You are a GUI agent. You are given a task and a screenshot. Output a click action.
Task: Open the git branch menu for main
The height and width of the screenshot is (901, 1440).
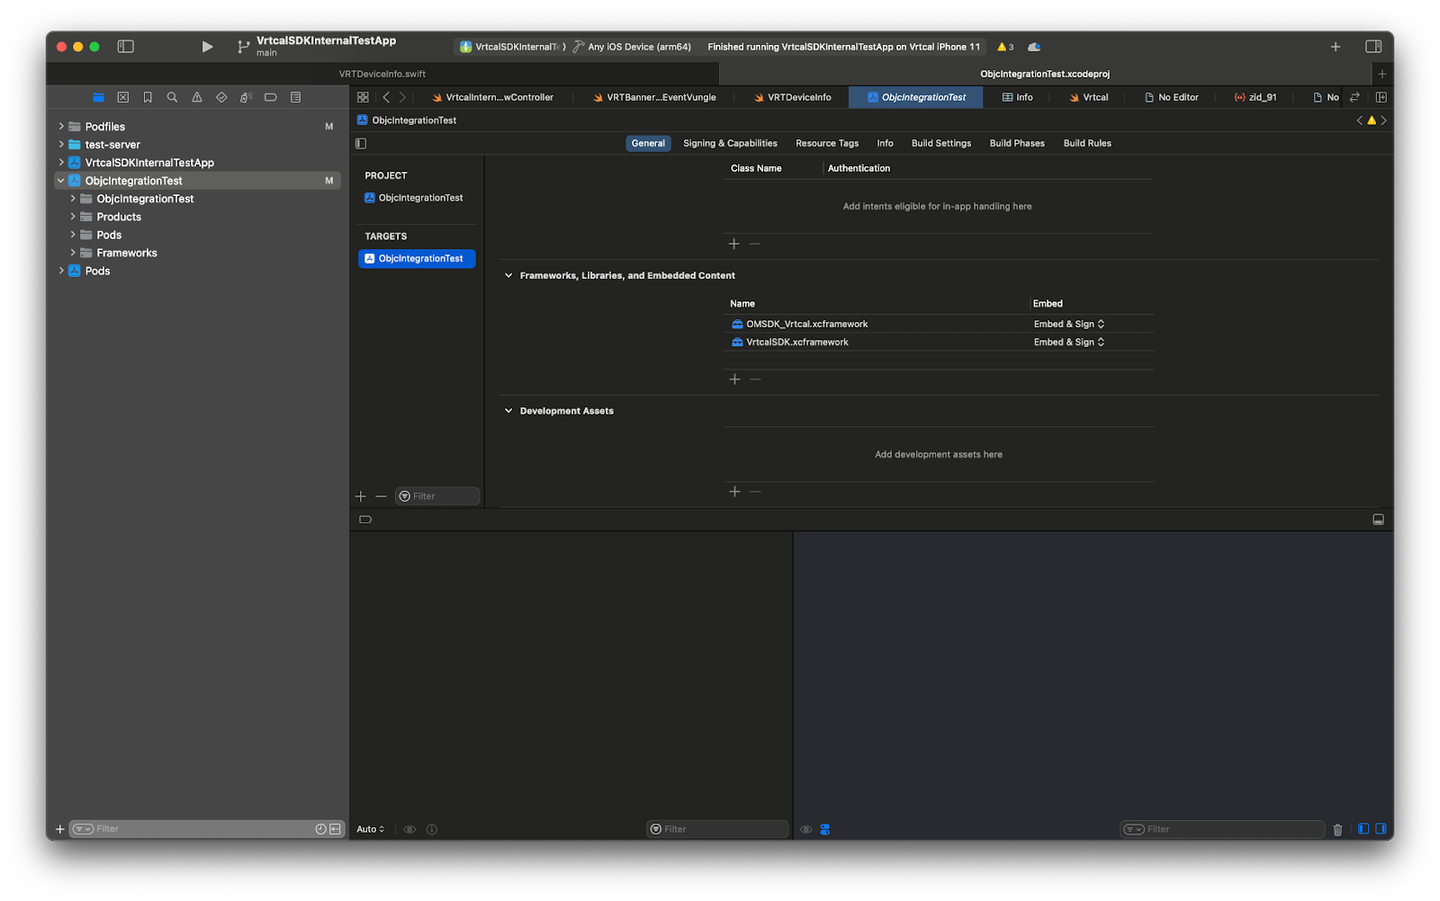click(243, 47)
